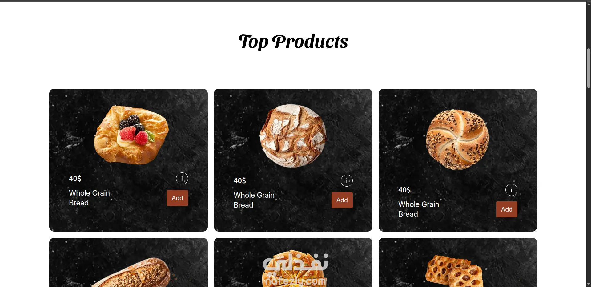The height and width of the screenshot is (287, 591).
Task: Add the berry pastry to cart
Action: pos(177,198)
